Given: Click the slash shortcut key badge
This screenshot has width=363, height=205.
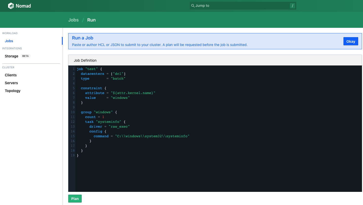Looking at the screenshot, I should [292, 6].
